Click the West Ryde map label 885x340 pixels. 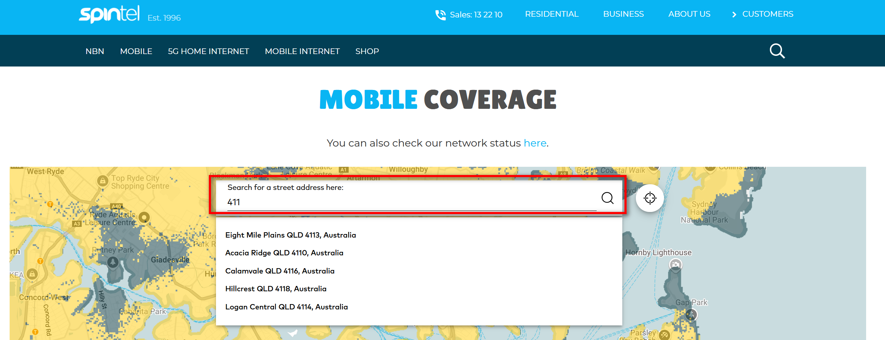pos(46,171)
